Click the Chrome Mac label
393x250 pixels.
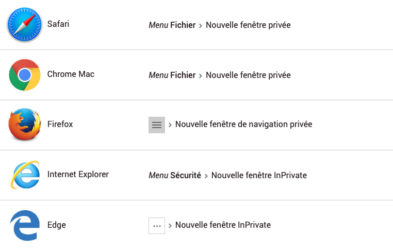[71, 74]
